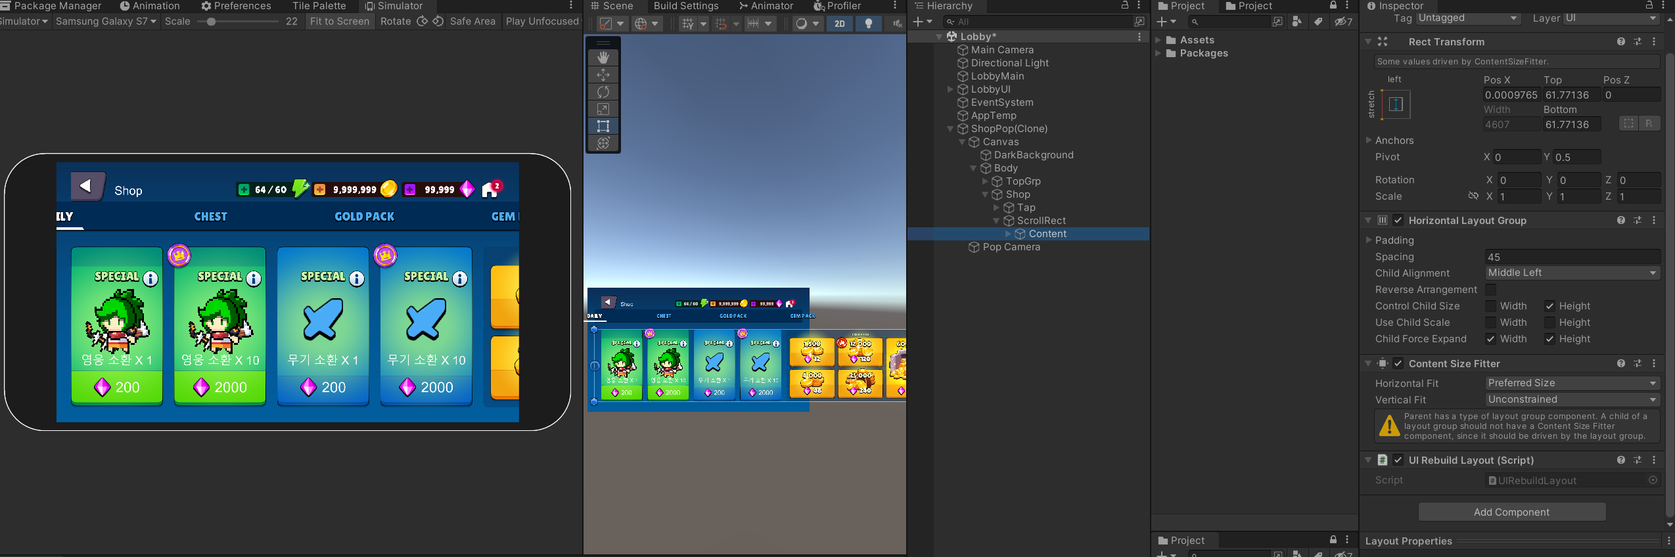Buy the 영웅 소환 X 1 for 200 gems
The width and height of the screenshot is (1675, 557).
point(117,388)
